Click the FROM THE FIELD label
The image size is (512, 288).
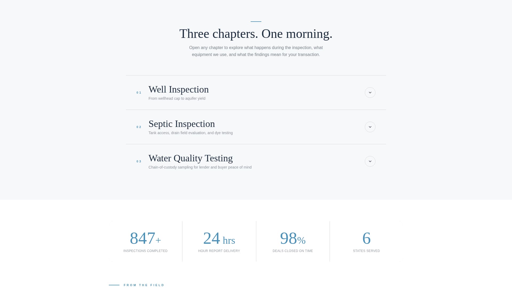point(144,285)
